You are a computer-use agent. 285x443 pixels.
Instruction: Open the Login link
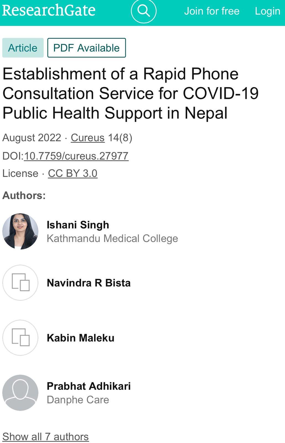click(267, 11)
